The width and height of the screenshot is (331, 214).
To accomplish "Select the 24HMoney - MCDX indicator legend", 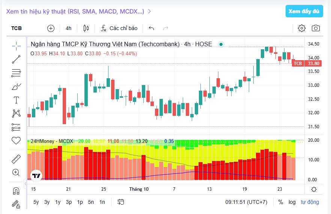I will point(52,141).
